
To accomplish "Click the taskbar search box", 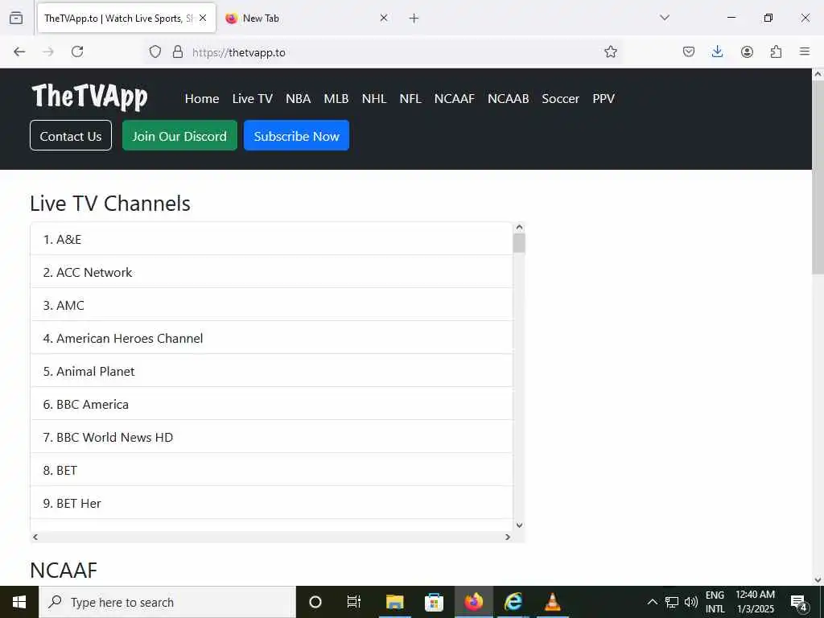I will click(x=167, y=602).
